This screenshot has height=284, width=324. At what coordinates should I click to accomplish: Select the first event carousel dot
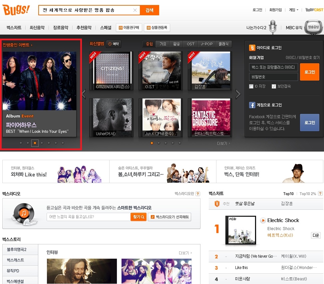point(21,143)
